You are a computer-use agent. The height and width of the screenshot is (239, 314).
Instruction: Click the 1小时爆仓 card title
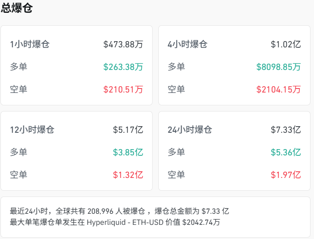(30, 44)
